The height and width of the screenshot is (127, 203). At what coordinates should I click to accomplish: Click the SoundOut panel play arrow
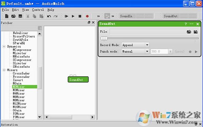(196, 52)
